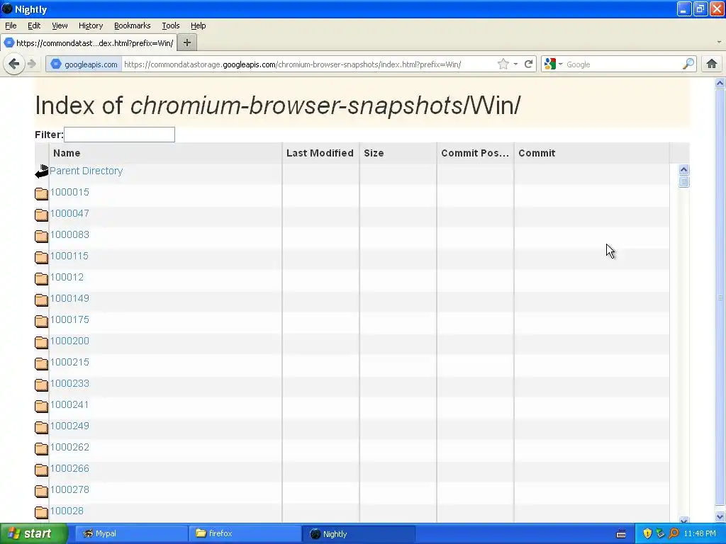Click the page scrollbar up arrow
726x544 pixels.
[720, 84]
